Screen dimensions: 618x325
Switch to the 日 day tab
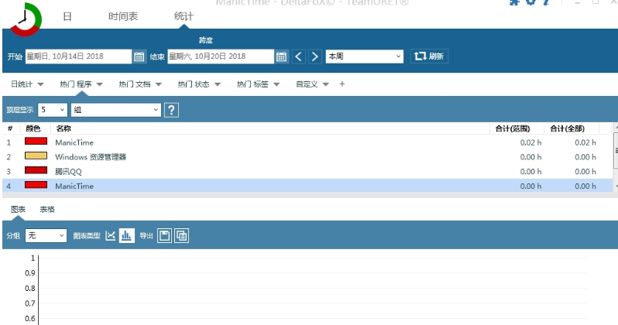coord(67,16)
